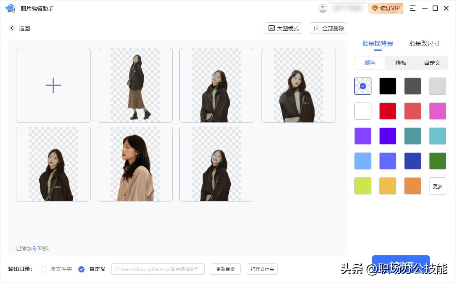Click the plus icon to add images
The image size is (456, 283).
point(53,85)
